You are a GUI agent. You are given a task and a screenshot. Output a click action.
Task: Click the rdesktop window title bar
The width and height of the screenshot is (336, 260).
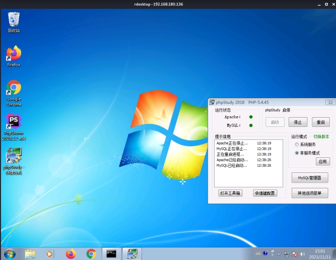(159, 4)
